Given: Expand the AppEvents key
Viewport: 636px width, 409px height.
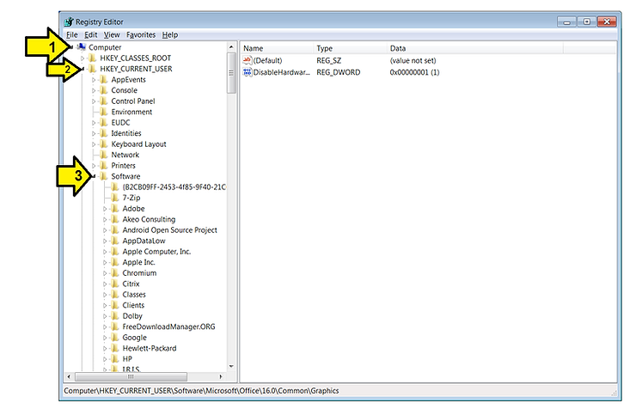Looking at the screenshot, I should point(94,80).
